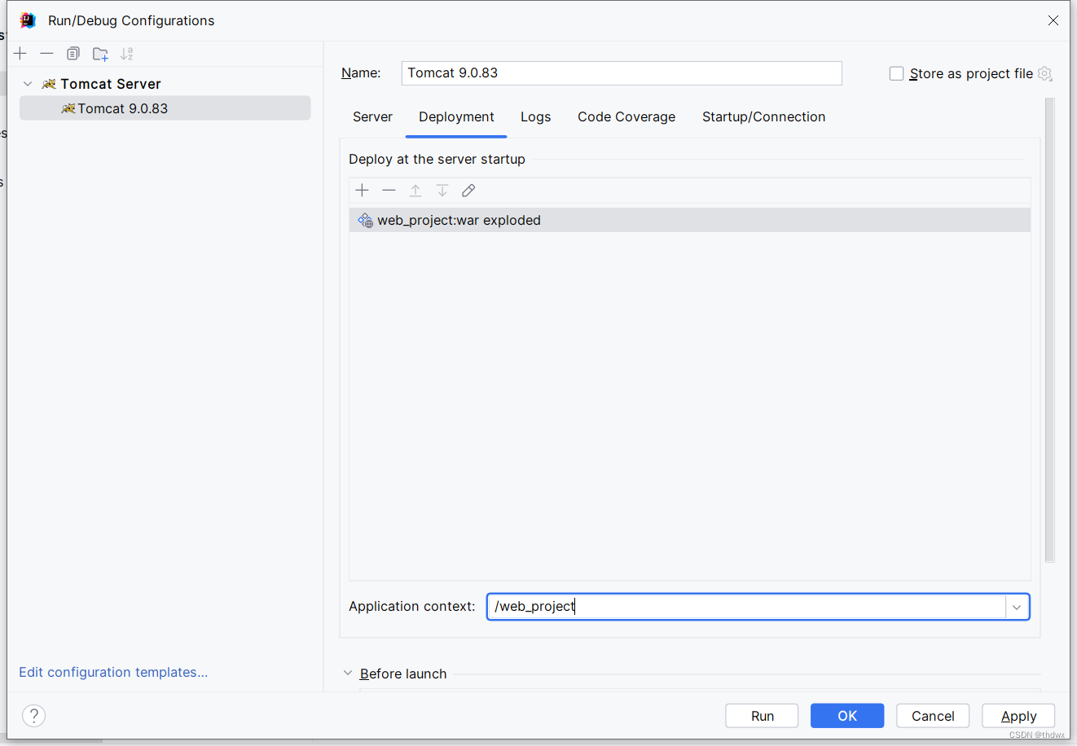Open help with the question mark icon

[33, 716]
